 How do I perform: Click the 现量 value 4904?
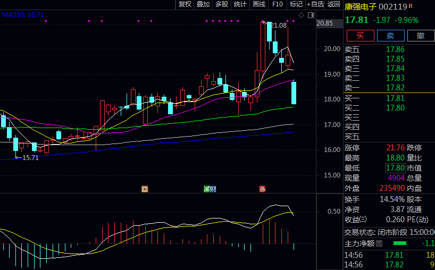(396, 178)
